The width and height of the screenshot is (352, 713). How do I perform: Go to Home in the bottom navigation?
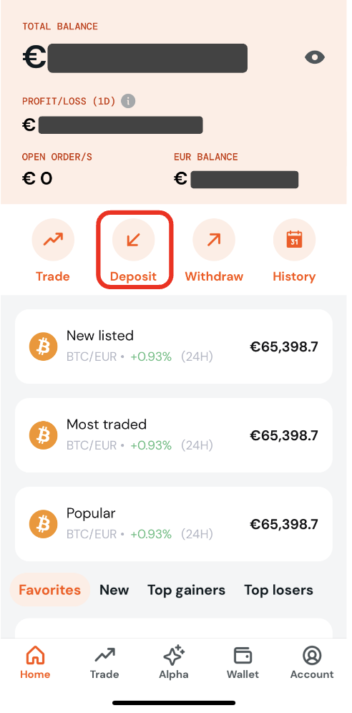[35, 662]
